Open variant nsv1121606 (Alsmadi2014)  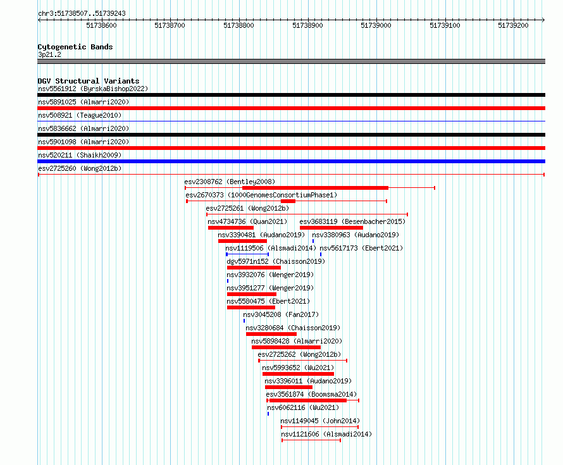[x=326, y=434]
